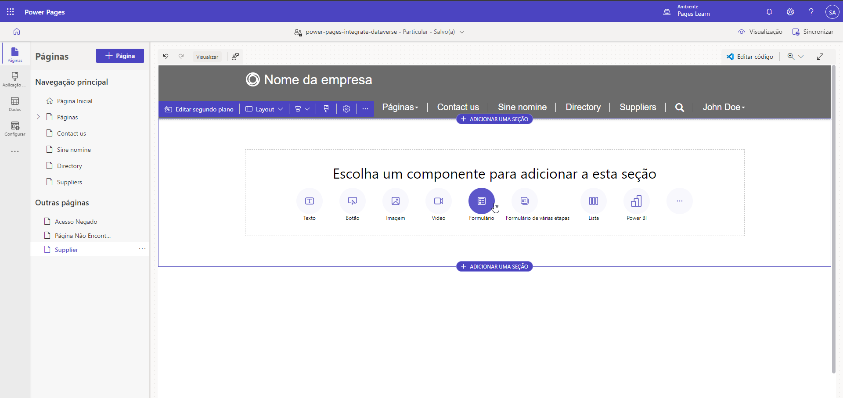Click Suppliers in the site header
The width and height of the screenshot is (843, 398).
pos(638,107)
